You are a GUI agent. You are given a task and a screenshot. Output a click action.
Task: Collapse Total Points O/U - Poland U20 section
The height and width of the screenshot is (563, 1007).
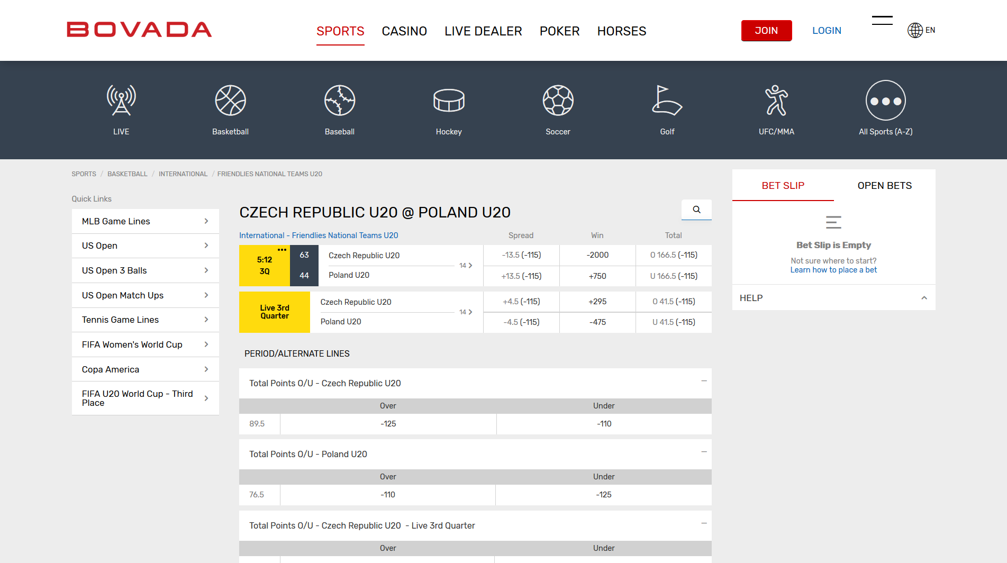point(704,452)
